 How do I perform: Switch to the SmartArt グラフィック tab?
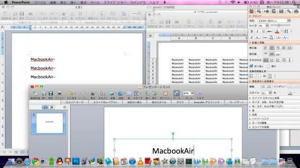[207, 102]
